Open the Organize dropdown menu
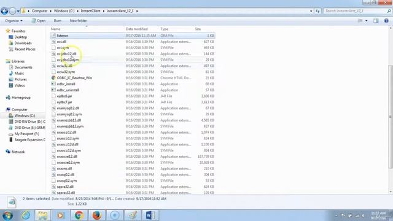The height and width of the screenshot is (221, 393). coord(14,21)
